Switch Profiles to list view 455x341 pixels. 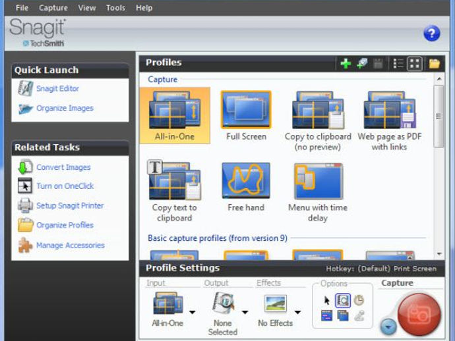[398, 63]
